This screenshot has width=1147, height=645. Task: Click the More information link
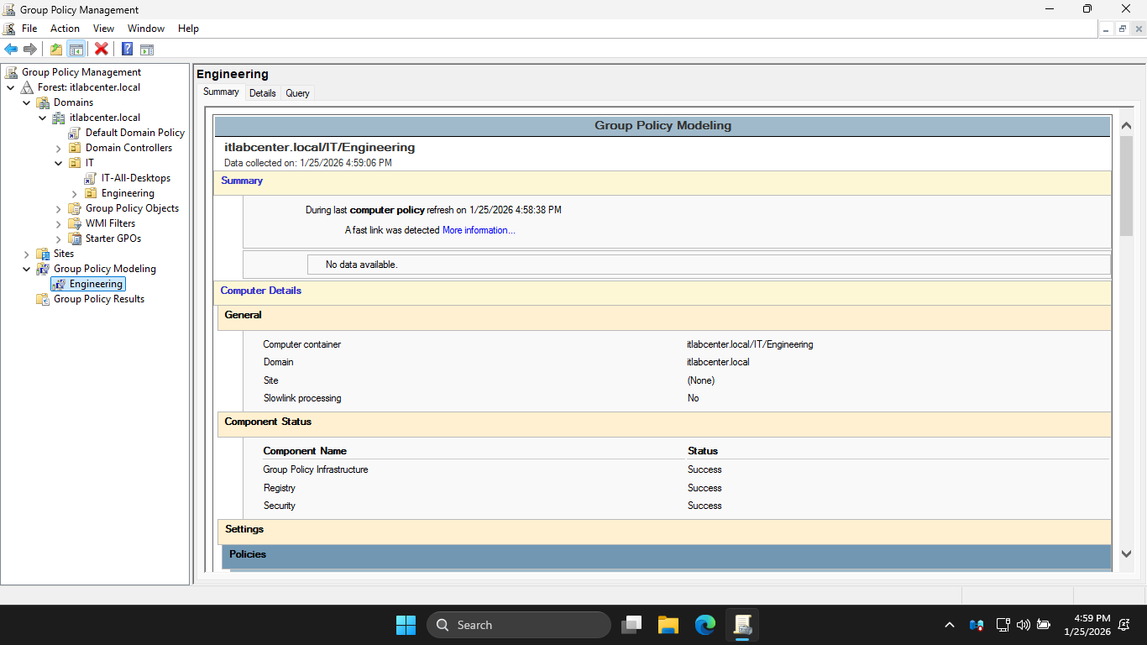point(479,230)
